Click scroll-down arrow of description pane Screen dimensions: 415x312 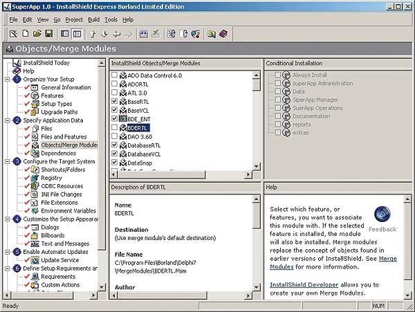click(256, 287)
